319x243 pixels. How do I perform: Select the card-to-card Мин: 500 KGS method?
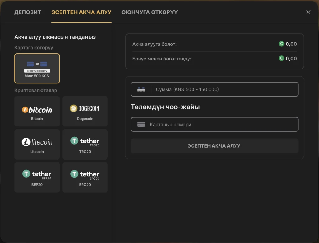click(37, 68)
